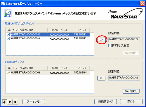
Task: Click 192.168.0.4 address in Ethernet box list
Action: click(x=80, y=73)
